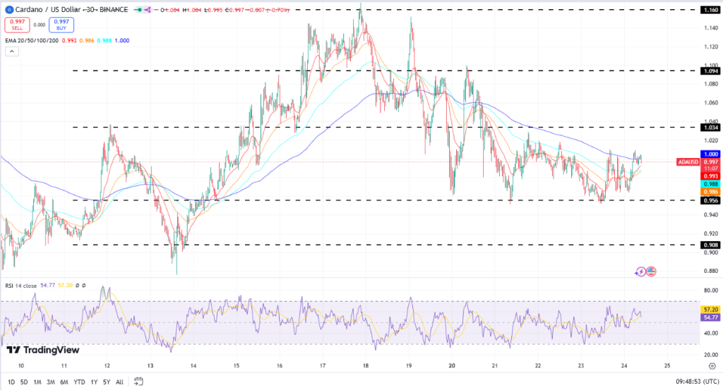Screen dimensions: 723x390
Task: Click the BUY 0.997 button
Action: coord(61,25)
